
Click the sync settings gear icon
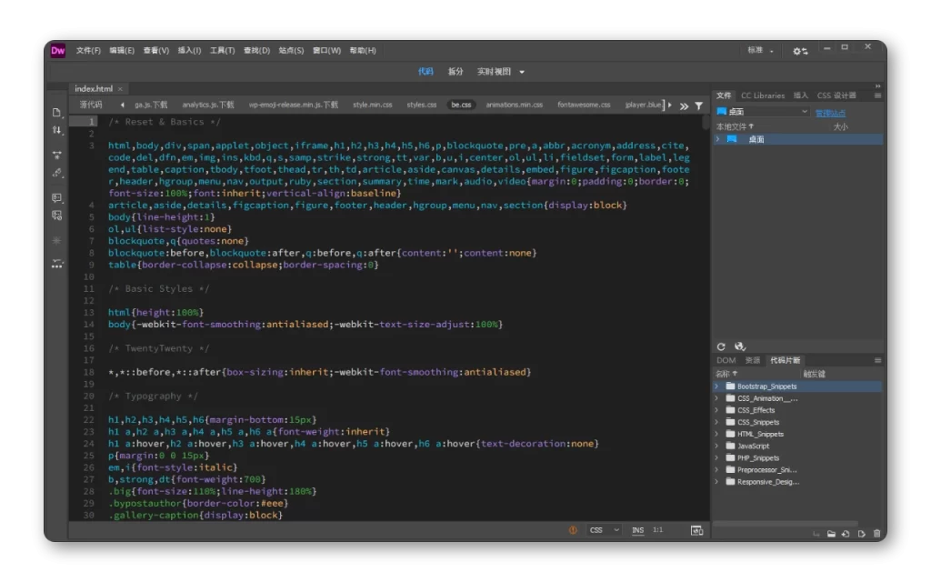click(799, 51)
